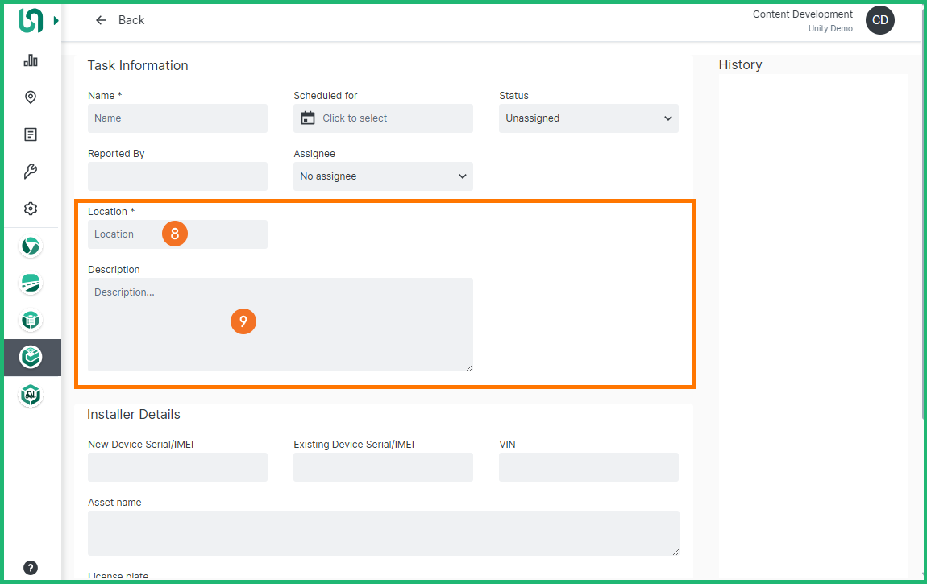This screenshot has height=584, width=927.
Task: Click the VIN input field
Action: click(x=588, y=467)
